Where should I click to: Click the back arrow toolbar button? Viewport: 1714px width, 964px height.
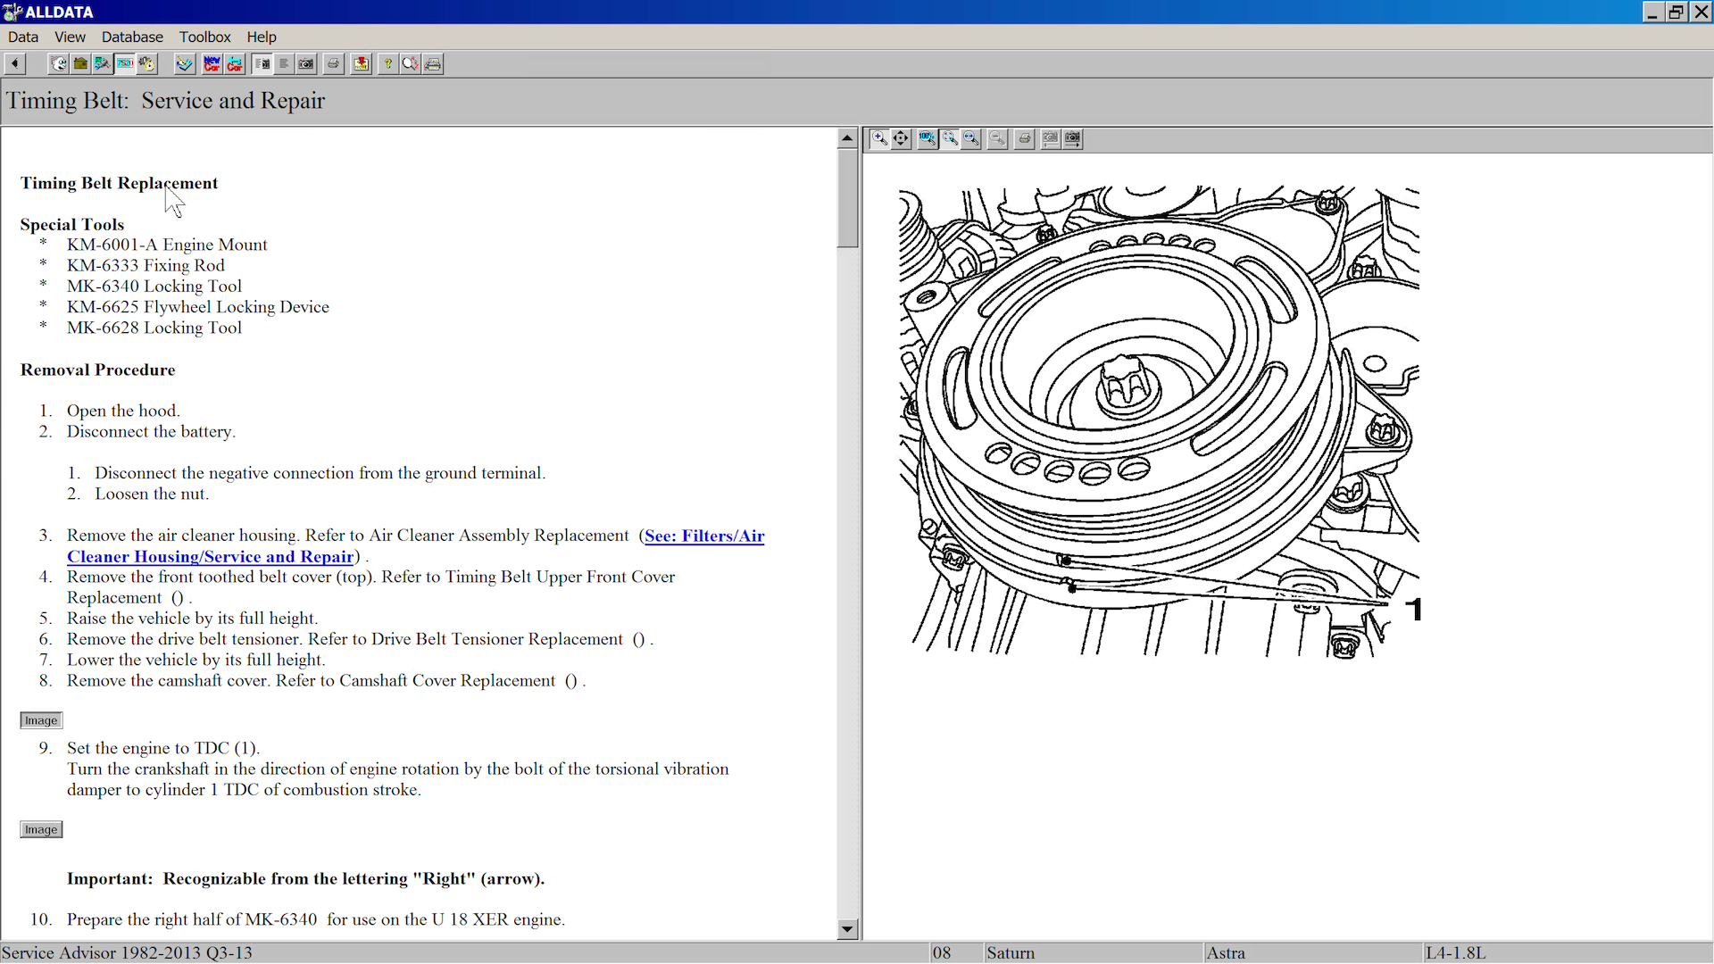coord(15,63)
